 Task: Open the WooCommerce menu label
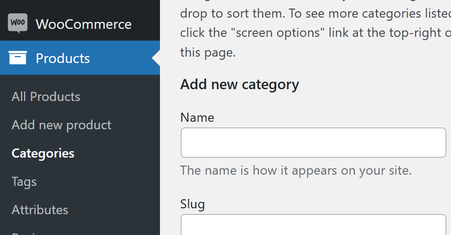83,24
